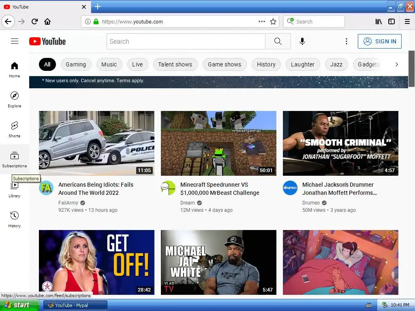415x311 pixels.
Task: Visit the Drumeo channel name link
Action: pyautogui.click(x=311, y=202)
